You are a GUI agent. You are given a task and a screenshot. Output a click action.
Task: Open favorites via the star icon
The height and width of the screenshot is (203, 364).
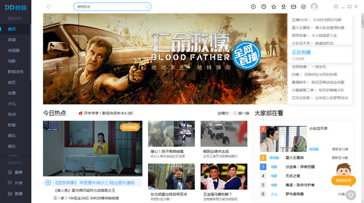pyautogui.click(x=274, y=7)
